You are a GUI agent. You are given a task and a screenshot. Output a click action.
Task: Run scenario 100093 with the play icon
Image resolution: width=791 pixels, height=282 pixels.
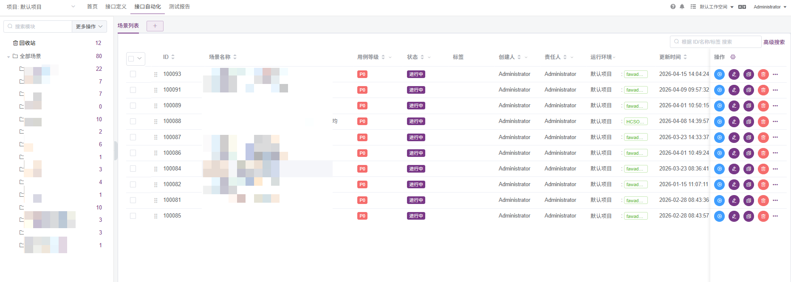point(719,74)
